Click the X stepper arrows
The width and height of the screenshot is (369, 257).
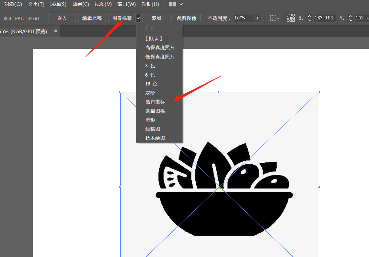coord(310,18)
